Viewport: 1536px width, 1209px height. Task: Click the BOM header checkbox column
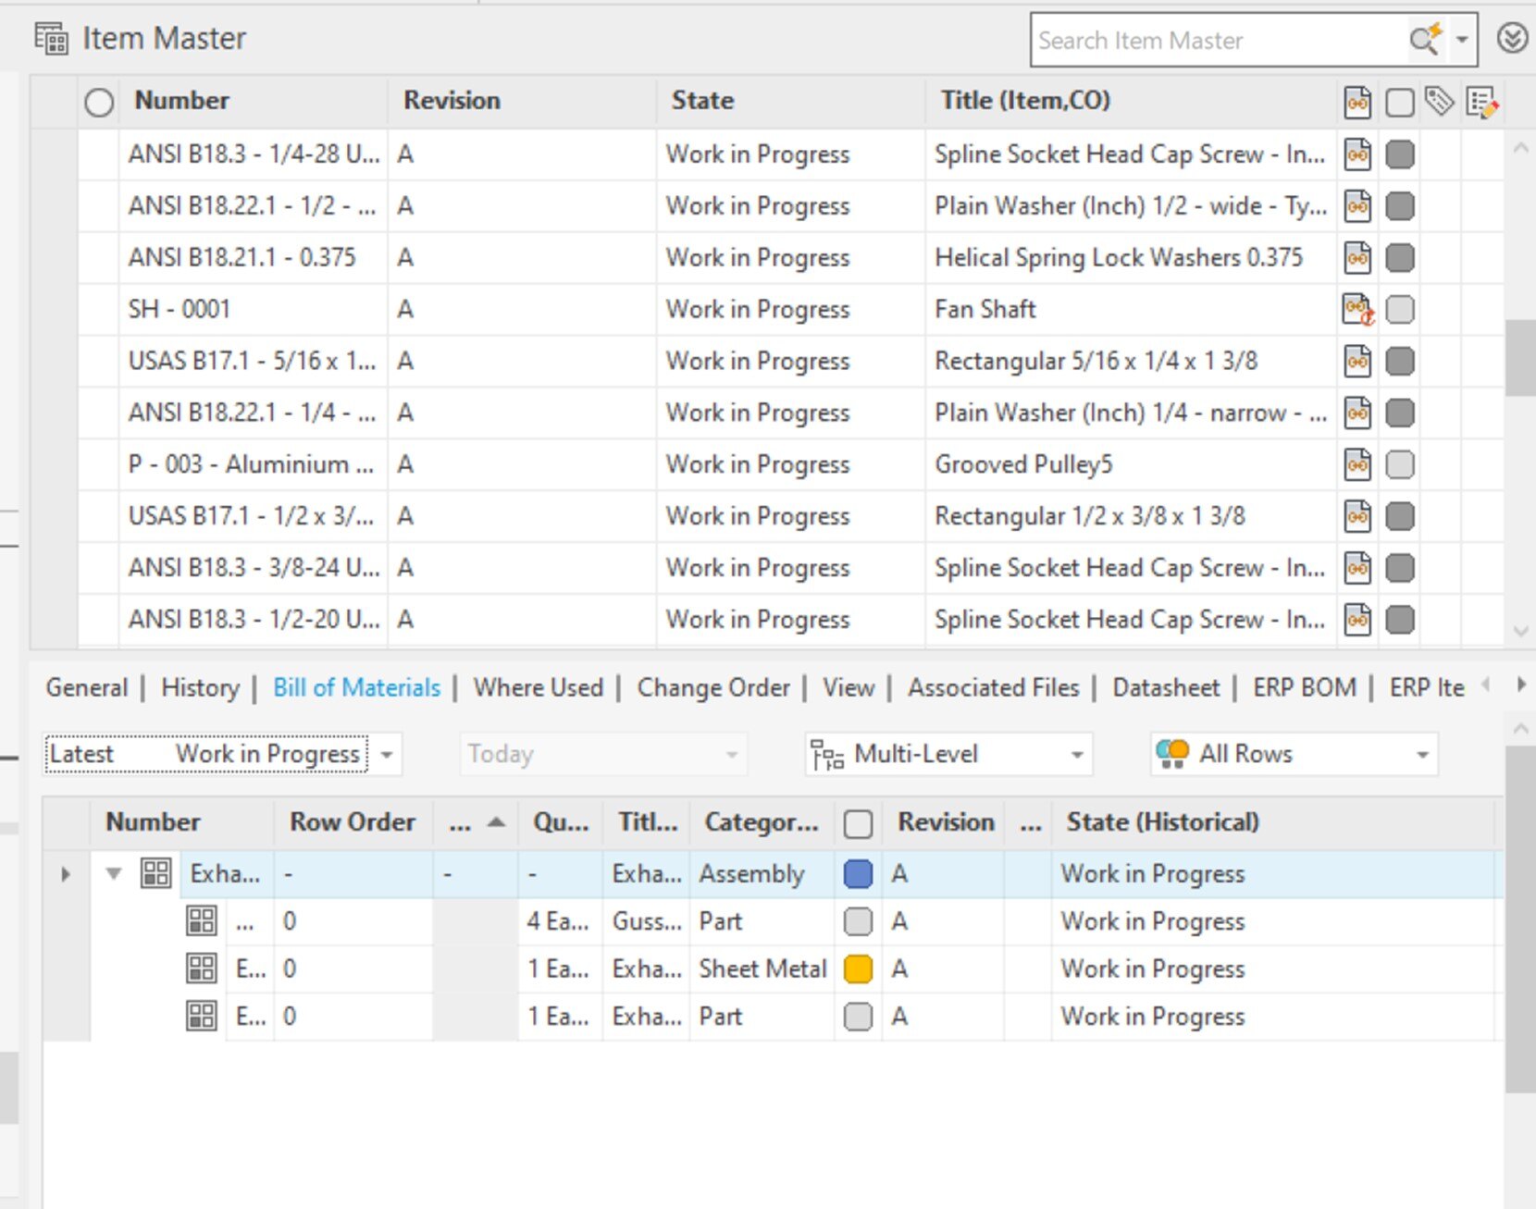click(858, 823)
